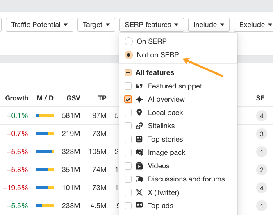This screenshot has height=215, width=273.
Task: Click the Sitelinks chain icon
Action: (x=139, y=126)
